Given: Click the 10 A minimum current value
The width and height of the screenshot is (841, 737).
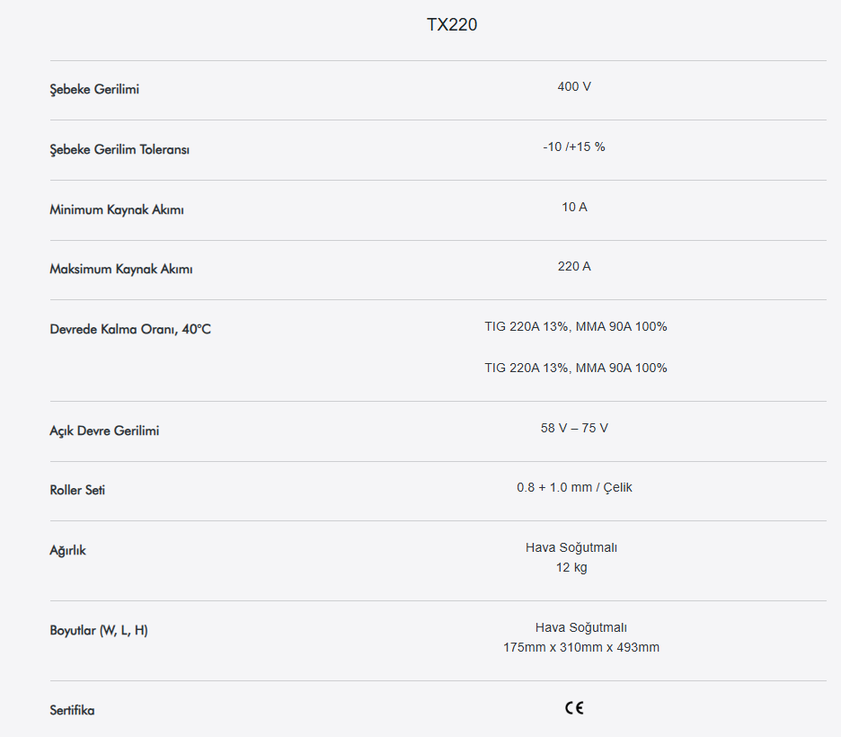Looking at the screenshot, I should tap(574, 207).
